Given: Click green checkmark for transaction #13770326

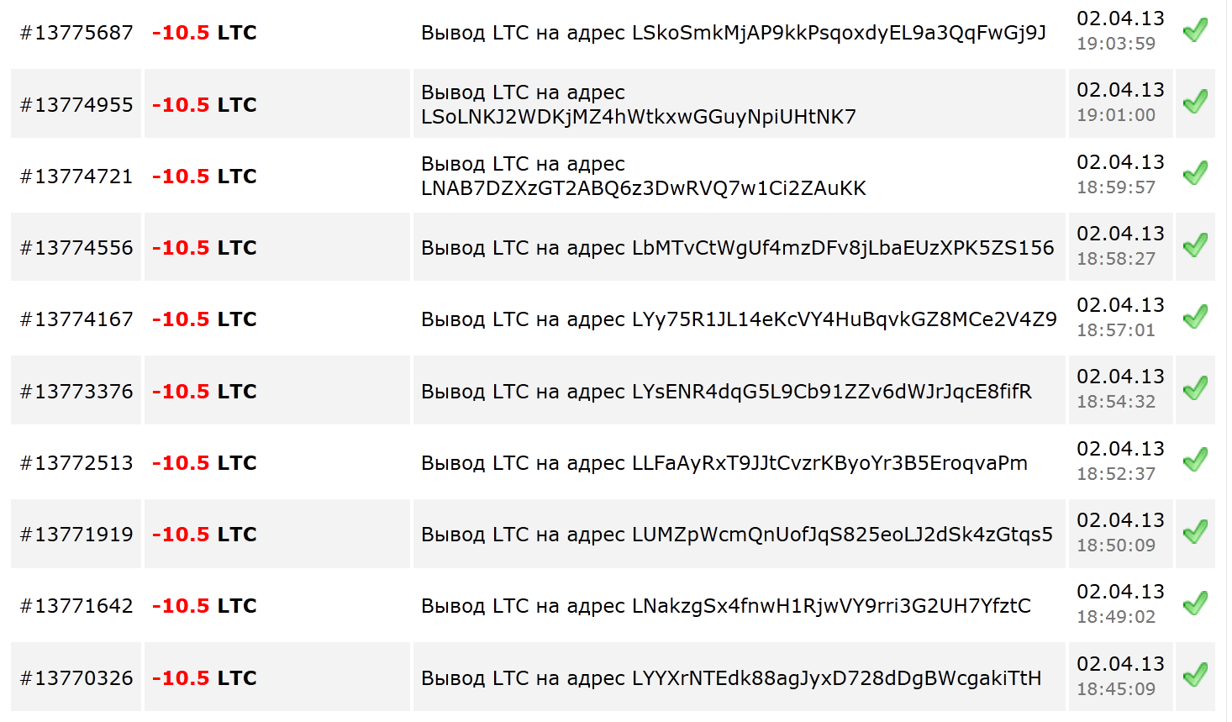Looking at the screenshot, I should pos(1195,675).
